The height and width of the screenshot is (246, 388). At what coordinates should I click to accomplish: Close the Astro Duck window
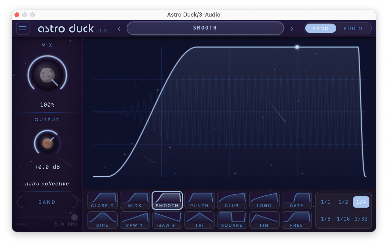coord(17,15)
